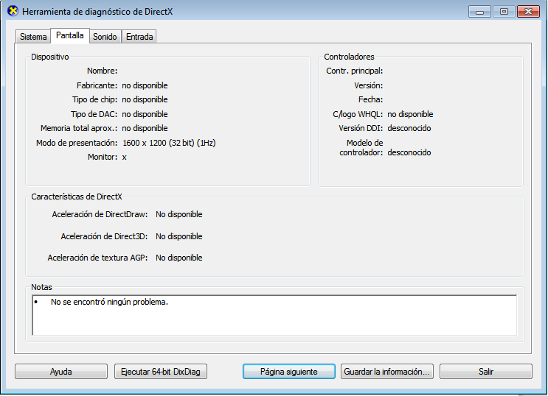Maximize the DirectX diagnostic window

tap(504, 12)
